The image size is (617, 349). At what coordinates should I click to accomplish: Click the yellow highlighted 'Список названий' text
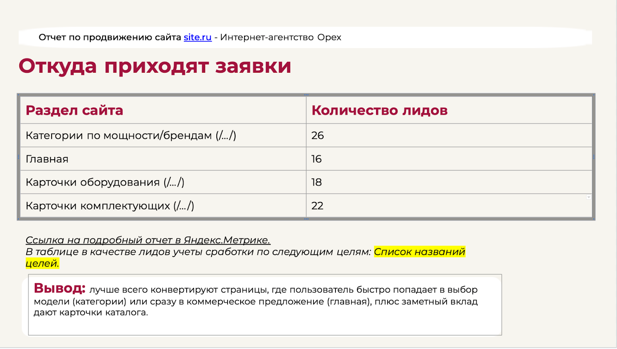tap(419, 252)
